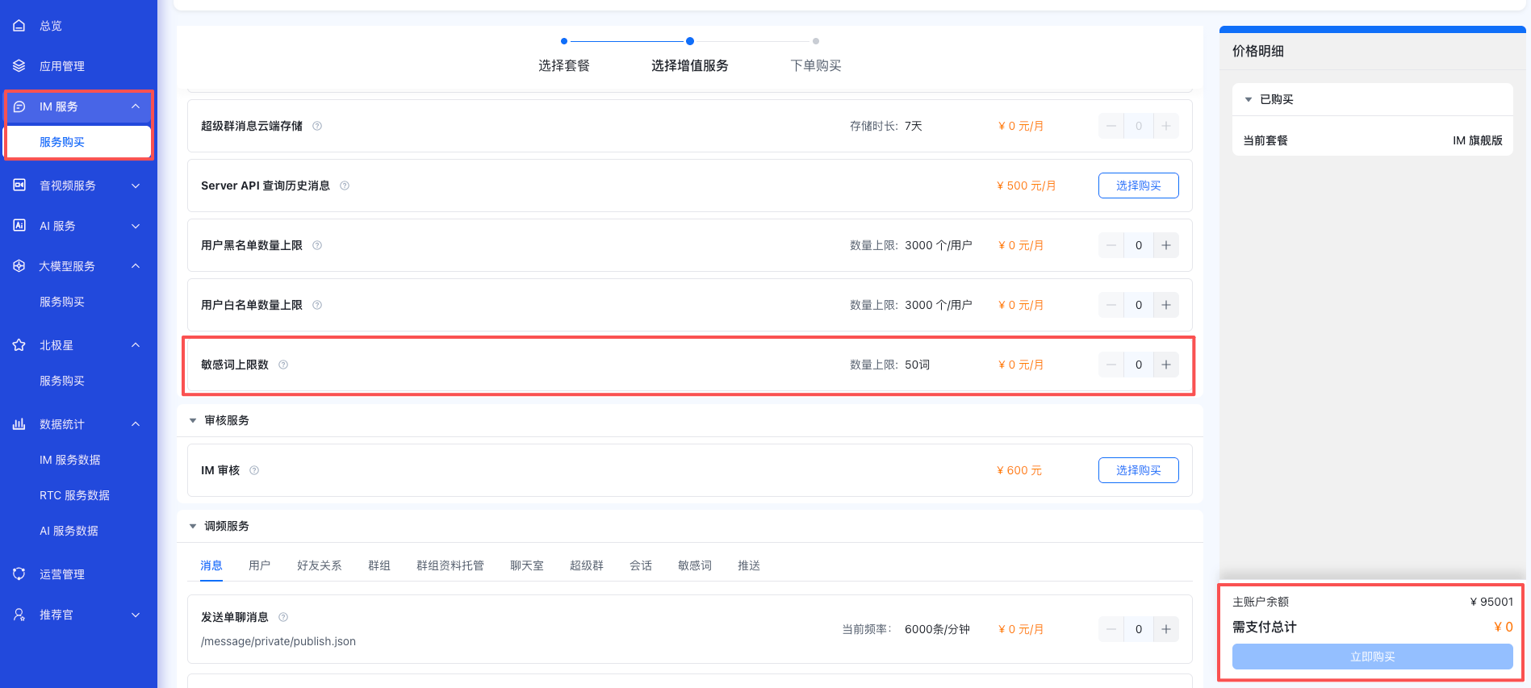1531x688 pixels.
Task: Switch to the 超级群 tab
Action: [587, 565]
